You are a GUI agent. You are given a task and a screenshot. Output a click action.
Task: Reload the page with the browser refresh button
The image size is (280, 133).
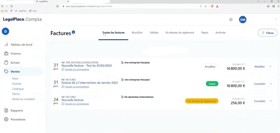(x=11, y=6)
